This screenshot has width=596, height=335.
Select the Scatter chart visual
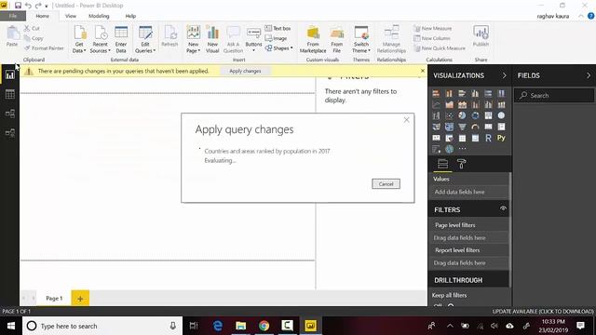click(449, 115)
